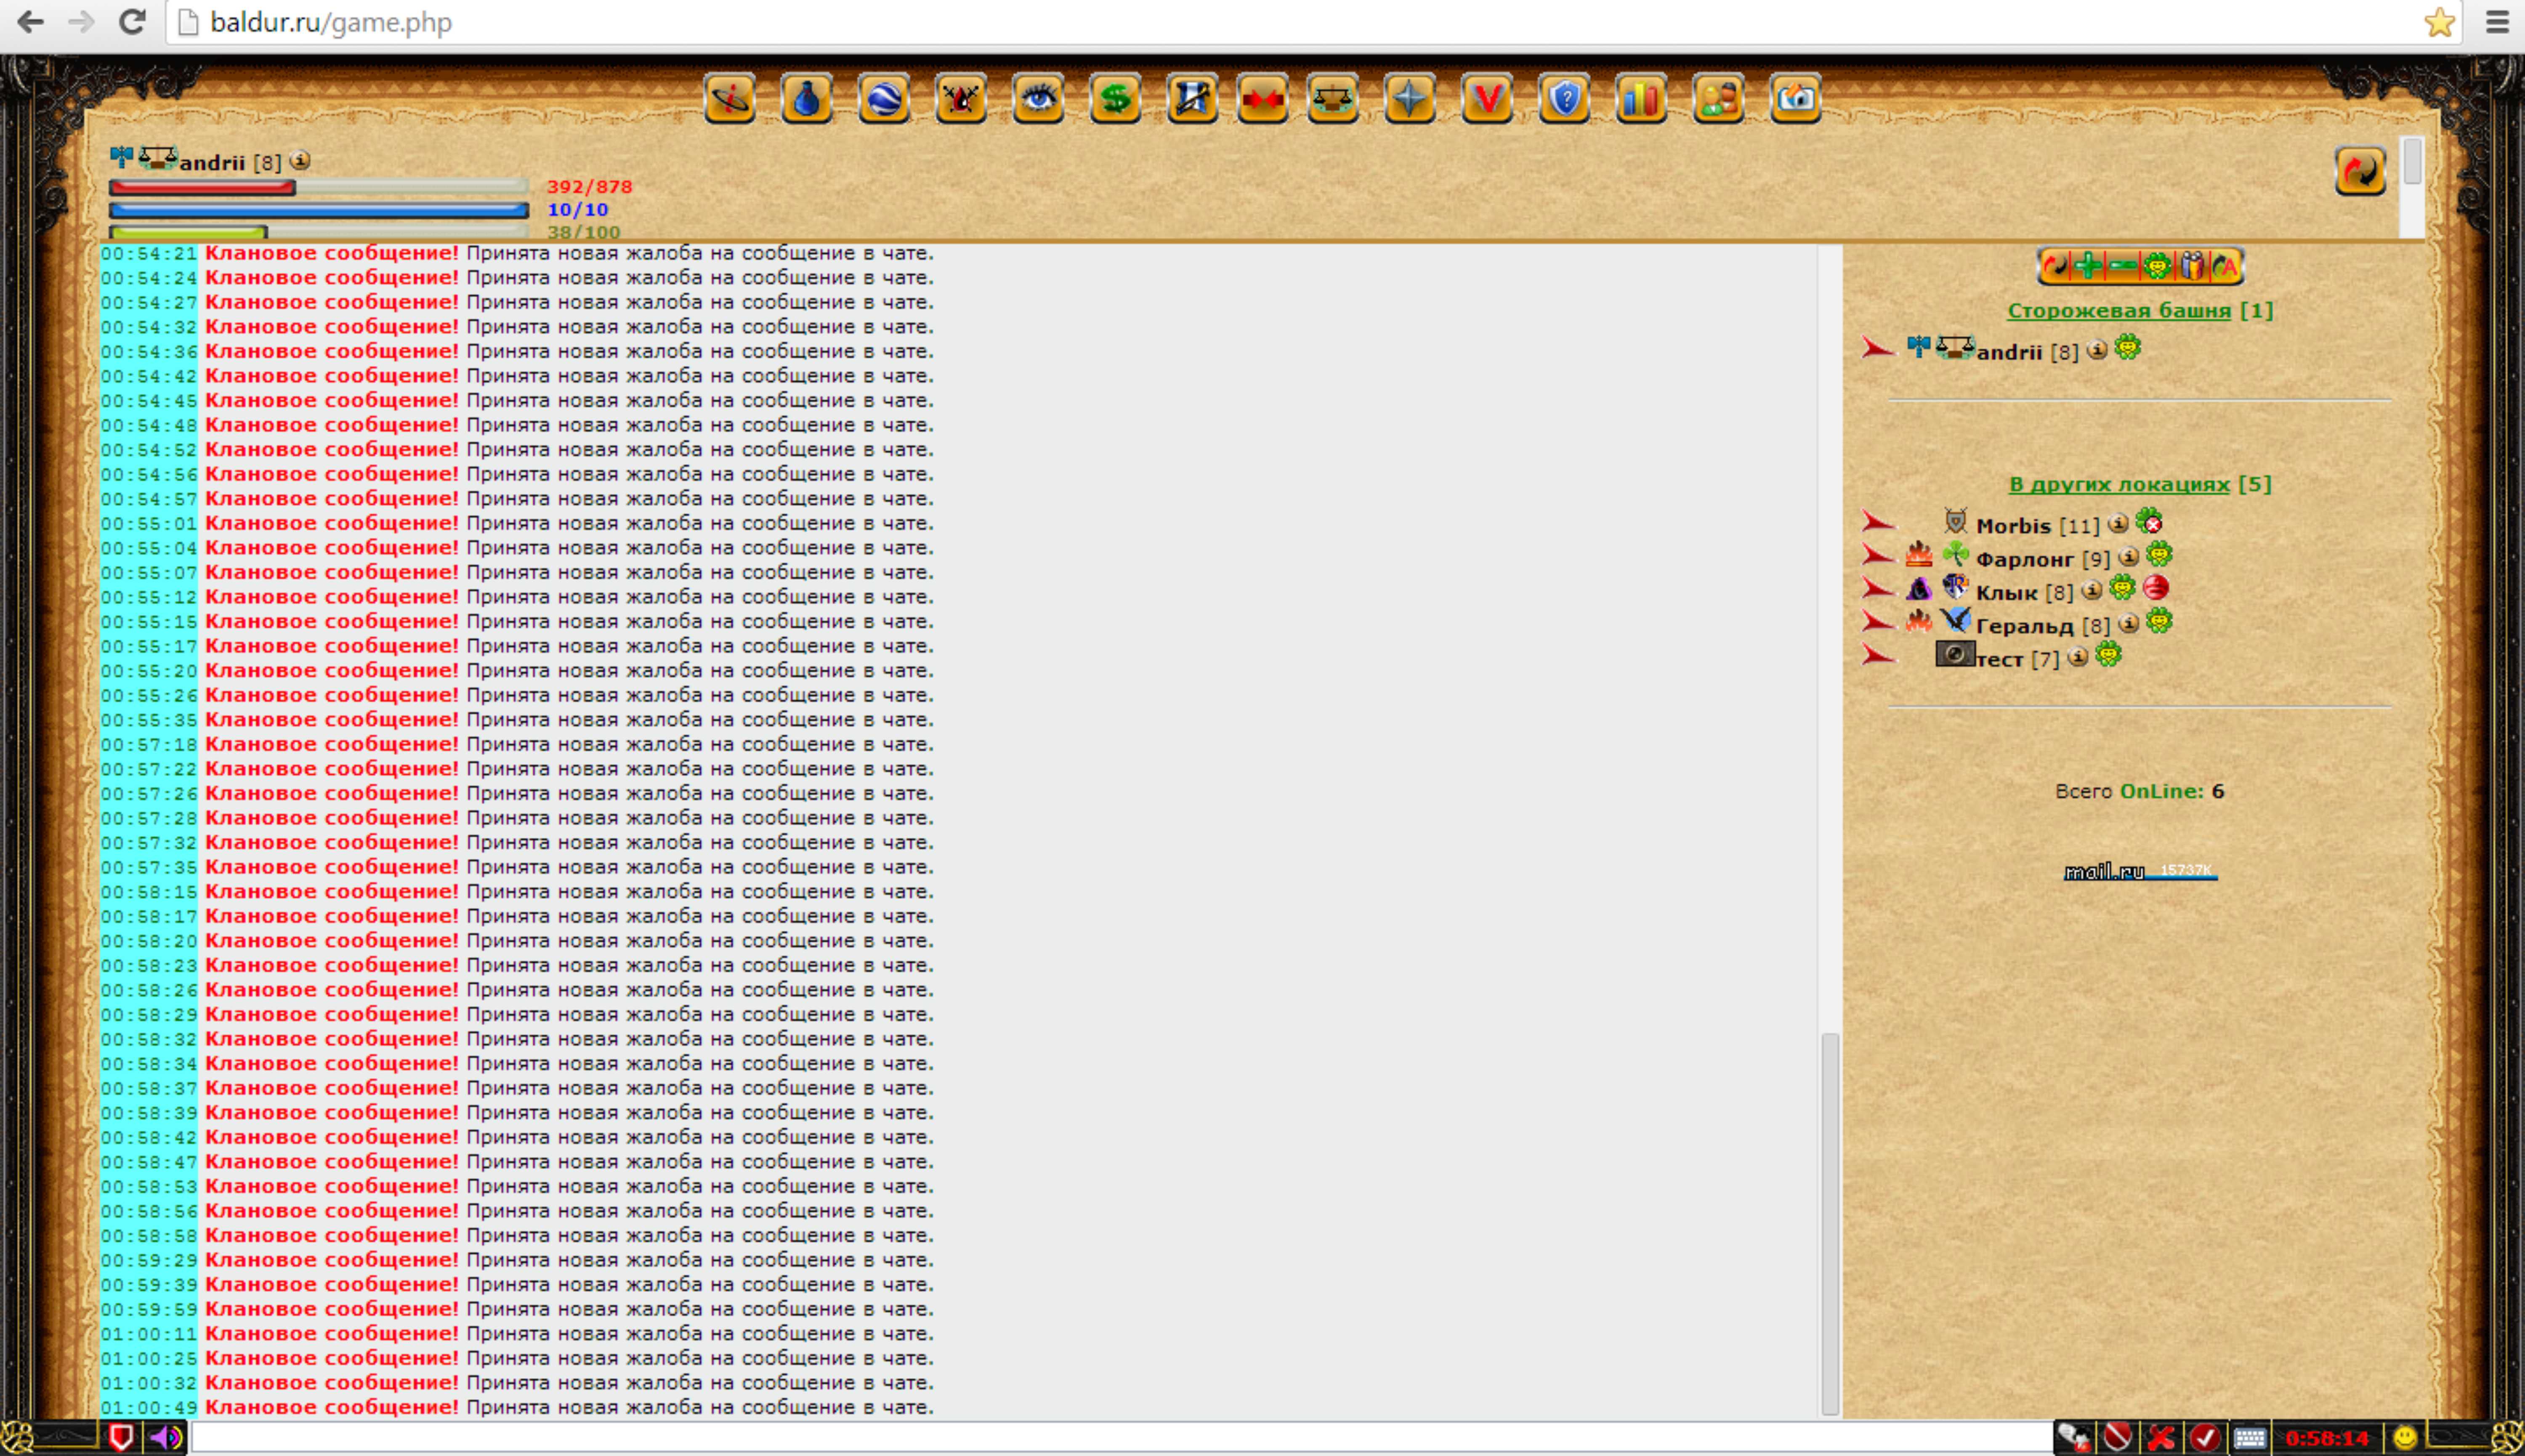This screenshot has width=2525, height=1456.
Task: Click player name Фарлонг in list
Action: pyautogui.click(x=2025, y=558)
